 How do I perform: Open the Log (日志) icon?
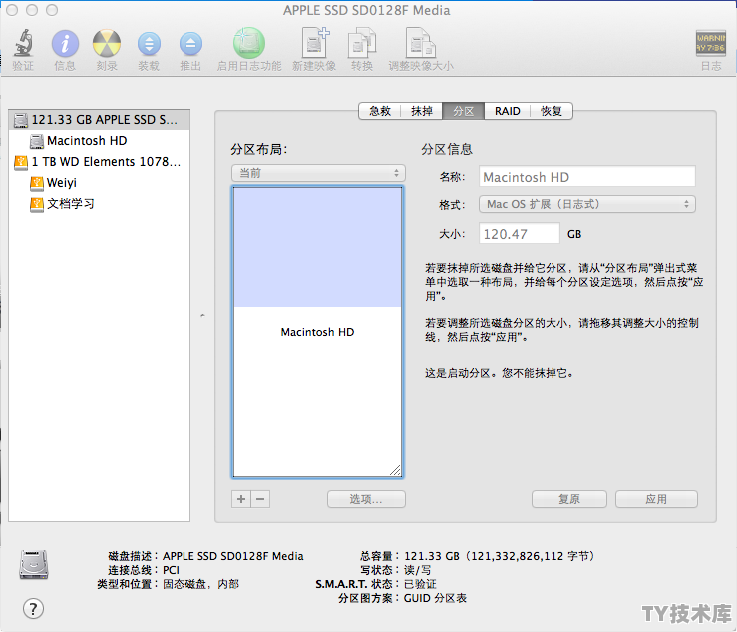(x=711, y=43)
